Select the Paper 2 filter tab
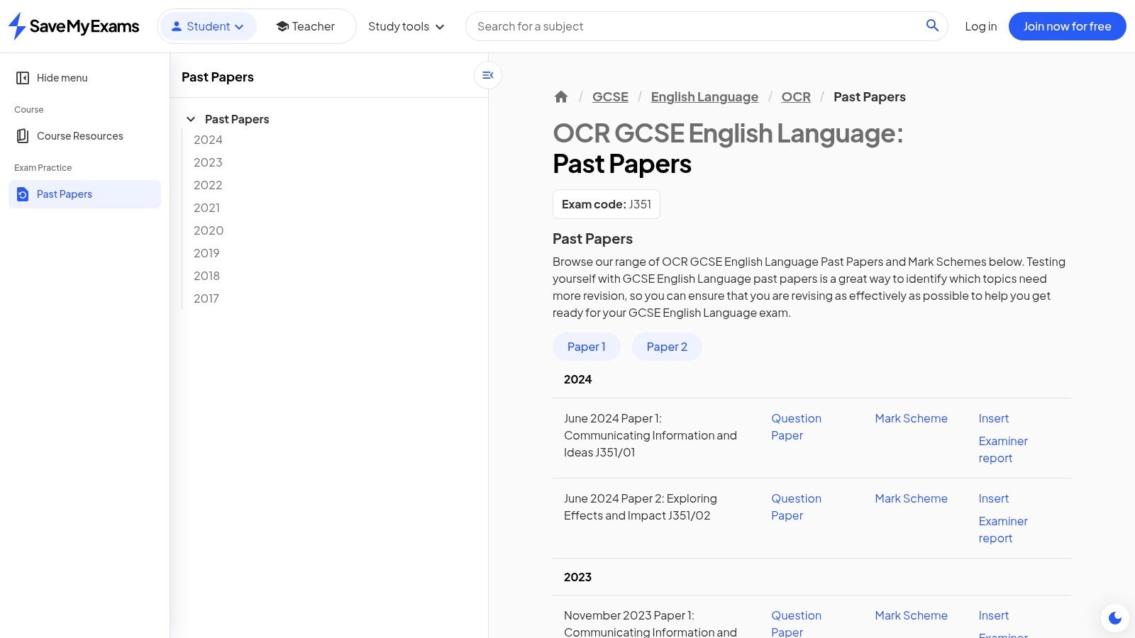The width and height of the screenshot is (1135, 638). click(667, 347)
